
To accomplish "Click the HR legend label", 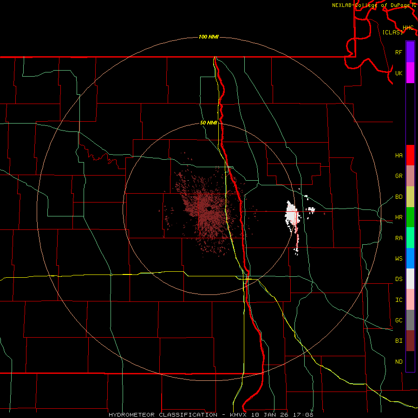I will click(398, 217).
